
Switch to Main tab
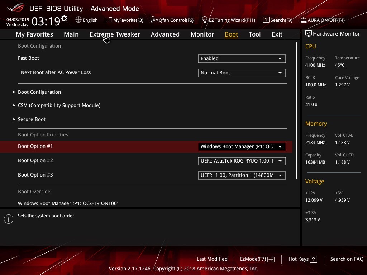click(71, 34)
